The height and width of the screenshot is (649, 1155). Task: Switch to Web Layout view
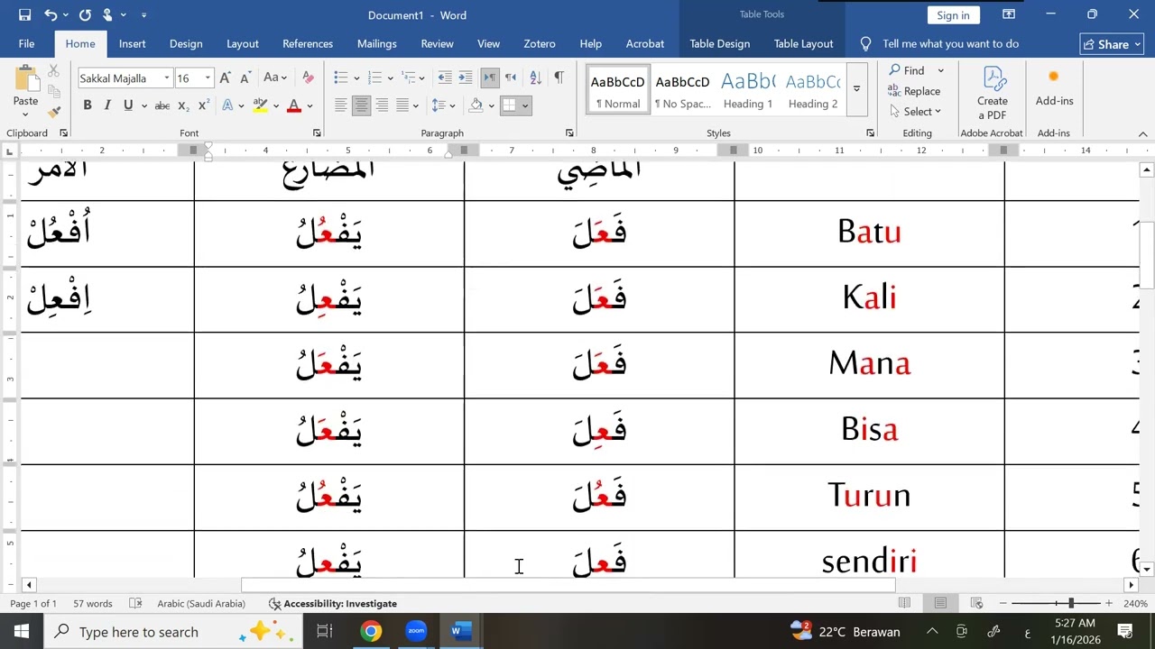point(976,603)
